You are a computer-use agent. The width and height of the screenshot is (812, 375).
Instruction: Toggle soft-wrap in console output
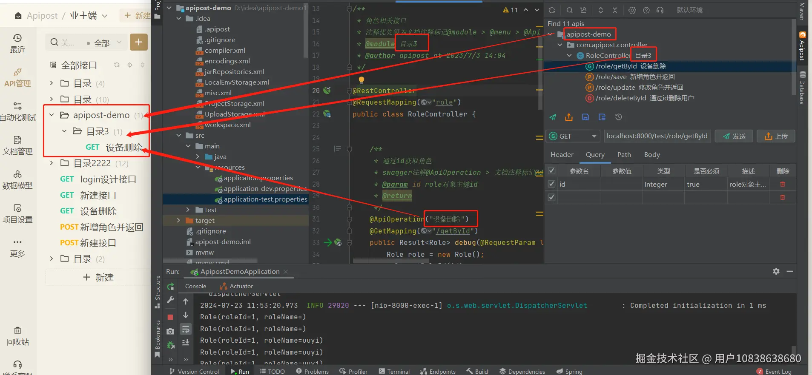coord(186,329)
